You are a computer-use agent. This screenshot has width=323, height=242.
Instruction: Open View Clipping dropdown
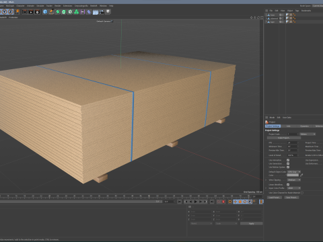294,180
